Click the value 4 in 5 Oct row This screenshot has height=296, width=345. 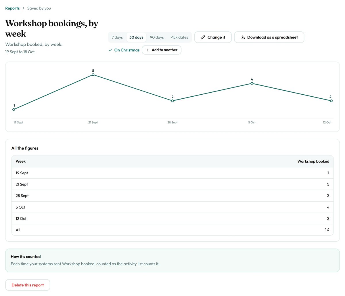[328, 207]
